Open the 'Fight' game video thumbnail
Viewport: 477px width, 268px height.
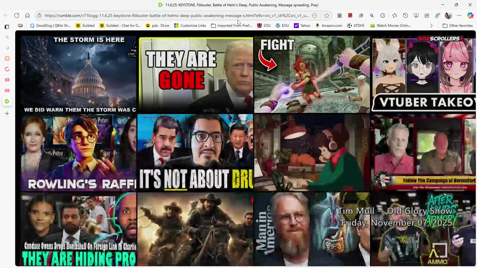[x=312, y=74]
